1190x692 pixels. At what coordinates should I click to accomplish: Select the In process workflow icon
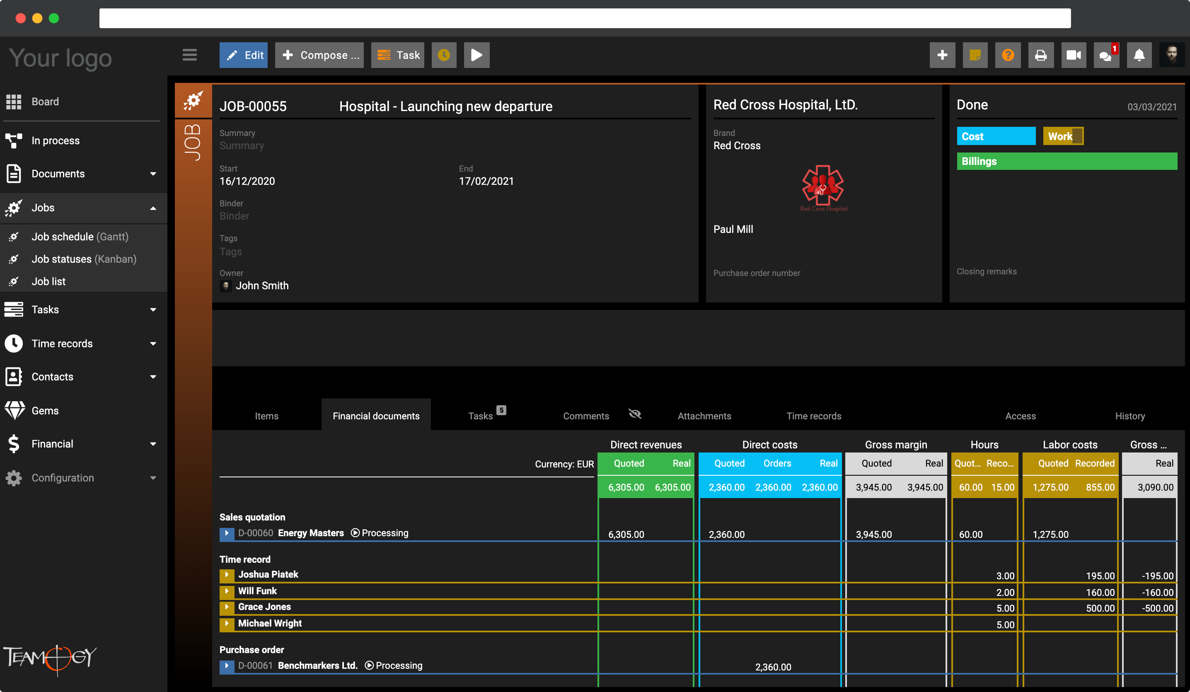(14, 140)
